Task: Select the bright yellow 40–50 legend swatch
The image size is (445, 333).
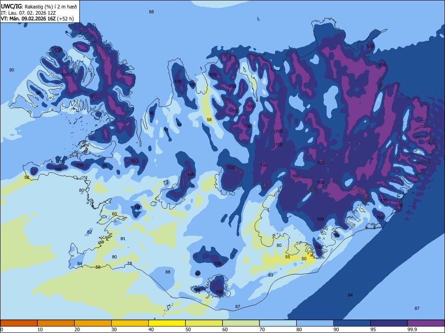Action: (x=167, y=323)
